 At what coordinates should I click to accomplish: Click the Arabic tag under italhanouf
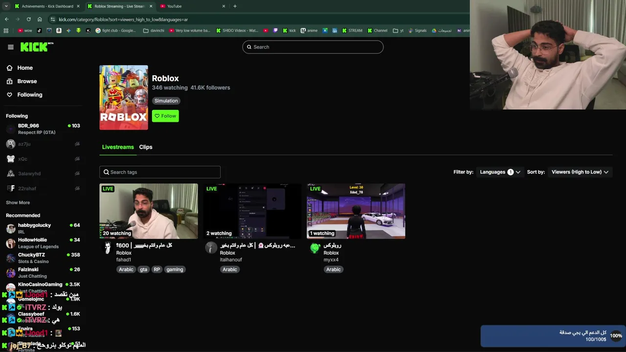230,269
